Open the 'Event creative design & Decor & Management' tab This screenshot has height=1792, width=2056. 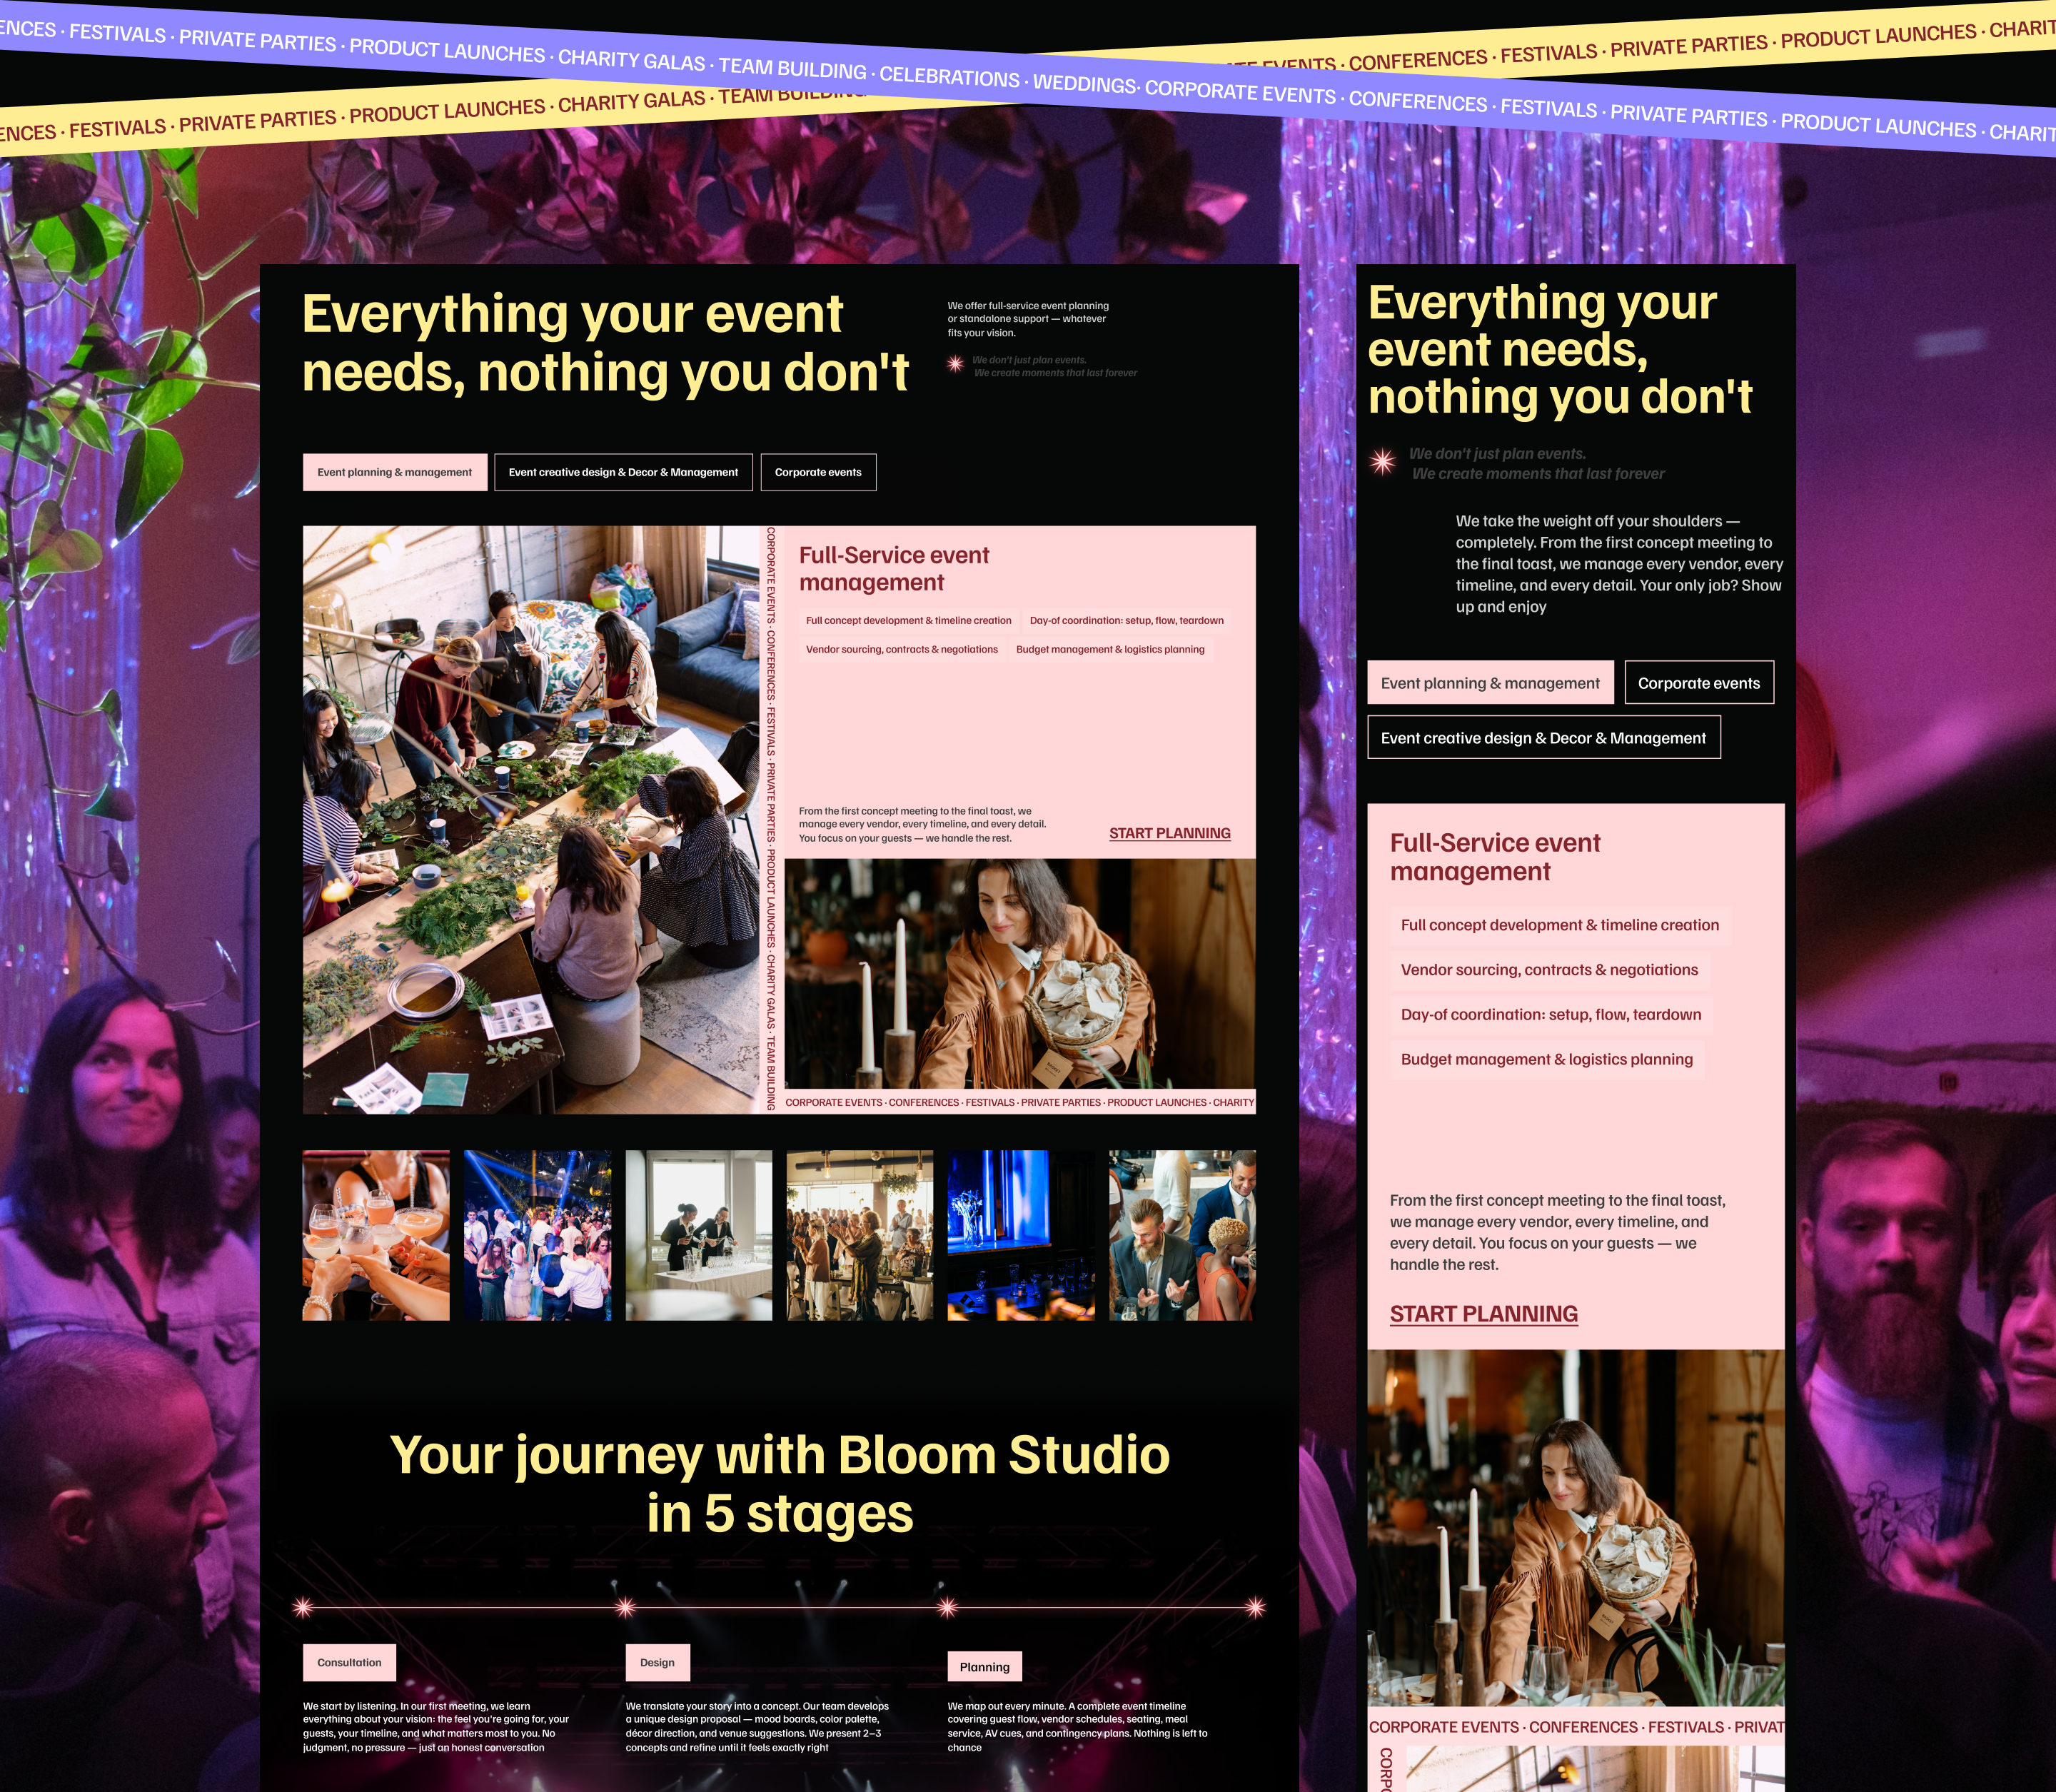623,471
